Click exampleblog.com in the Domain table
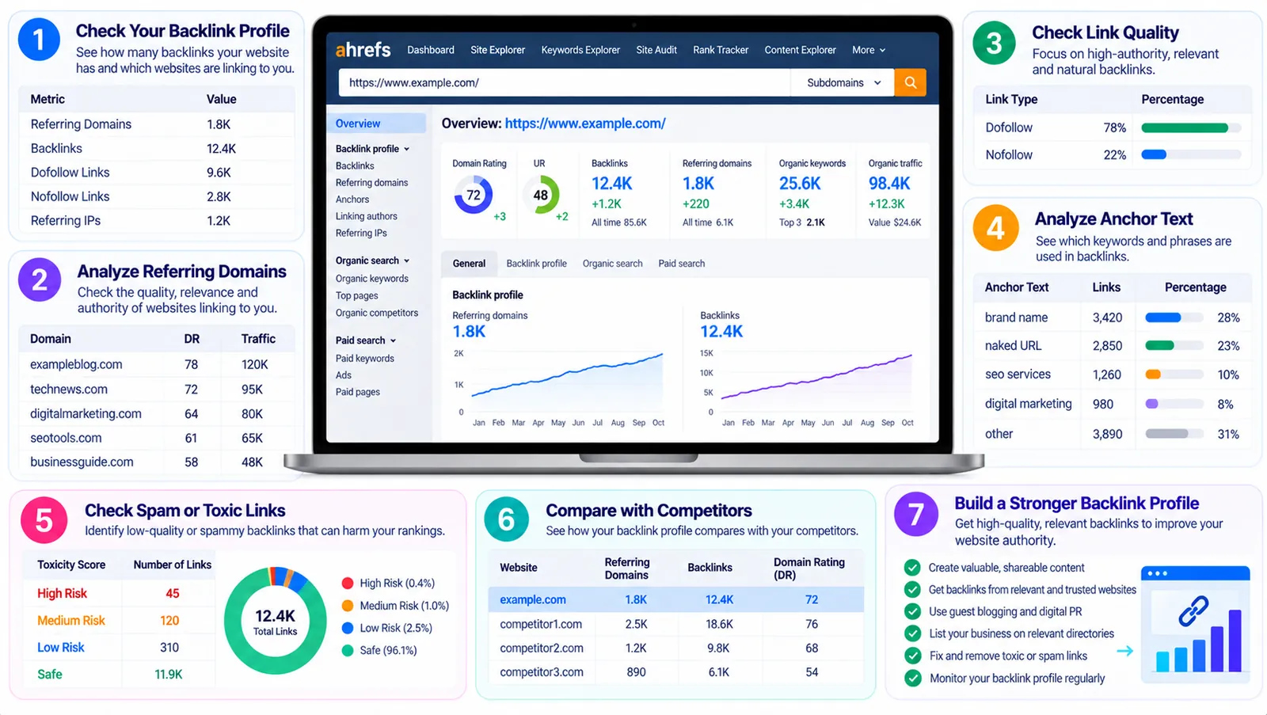The width and height of the screenshot is (1267, 715). (76, 365)
